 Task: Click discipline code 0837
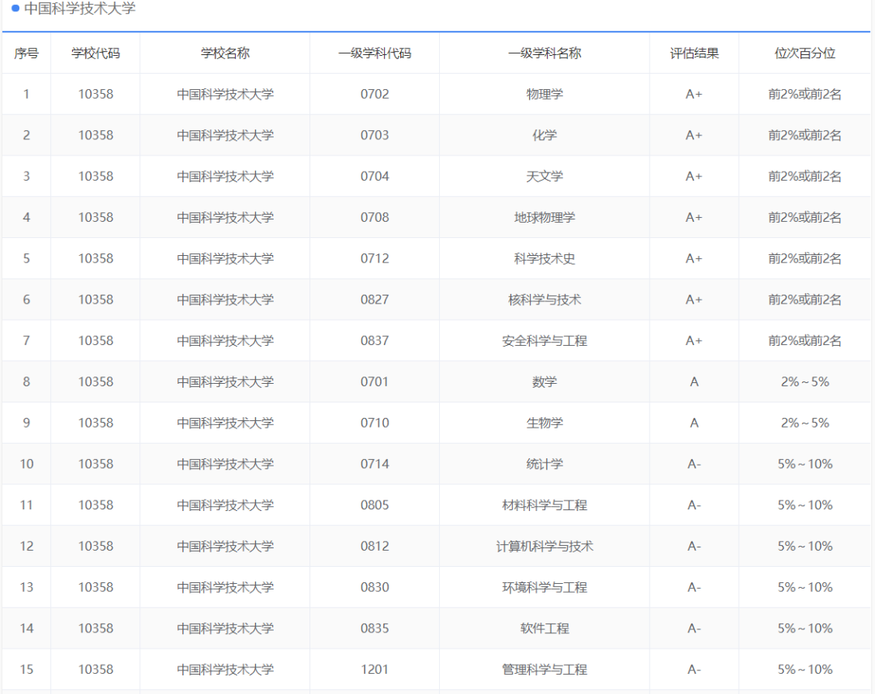point(375,341)
